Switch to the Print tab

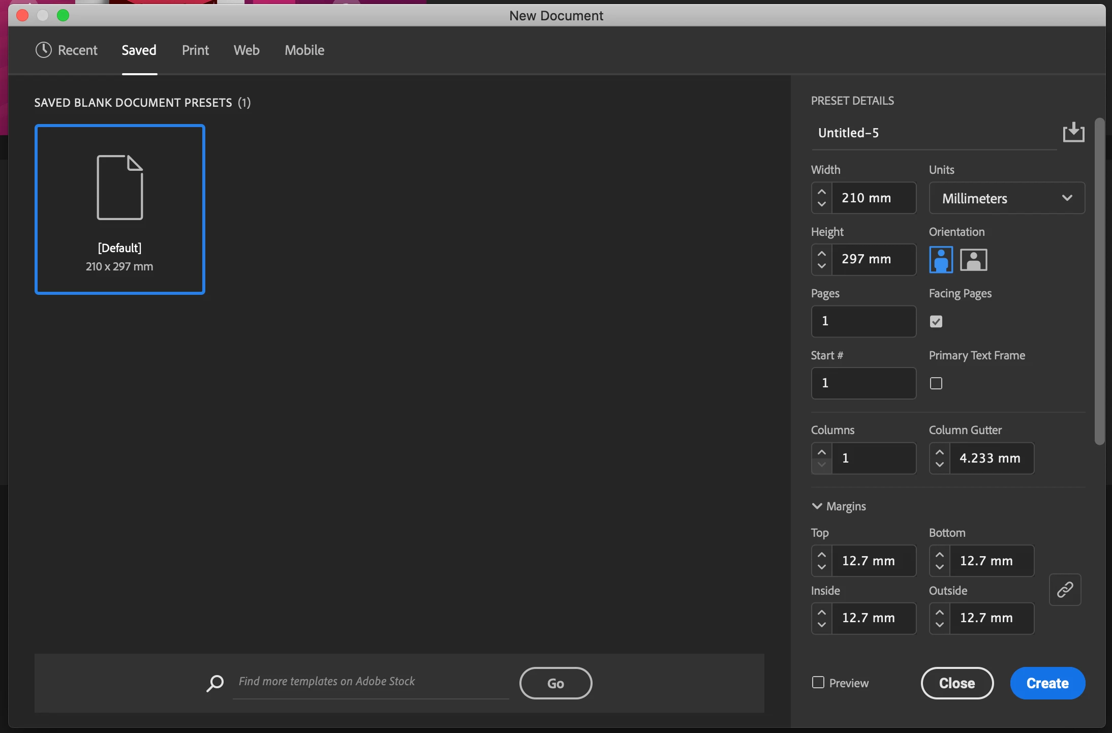tap(195, 50)
